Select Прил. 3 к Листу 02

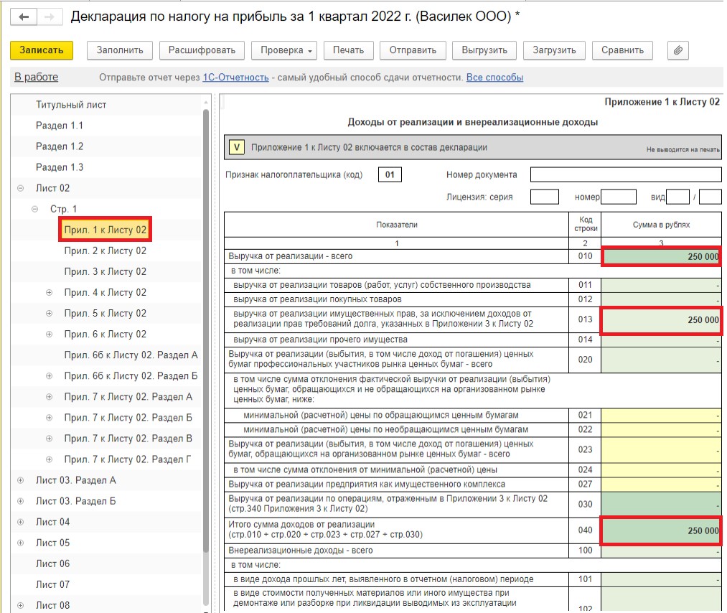(105, 272)
